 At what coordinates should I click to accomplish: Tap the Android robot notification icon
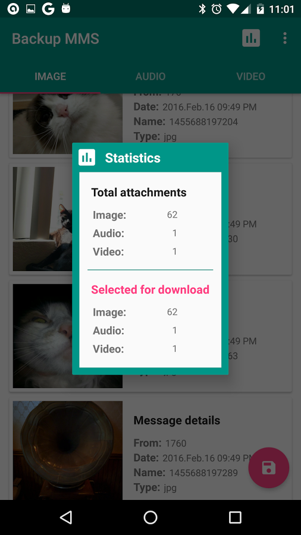click(x=66, y=8)
